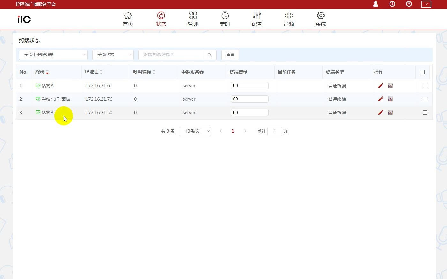
Task: Go to previous page arrow
Action: 221,131
